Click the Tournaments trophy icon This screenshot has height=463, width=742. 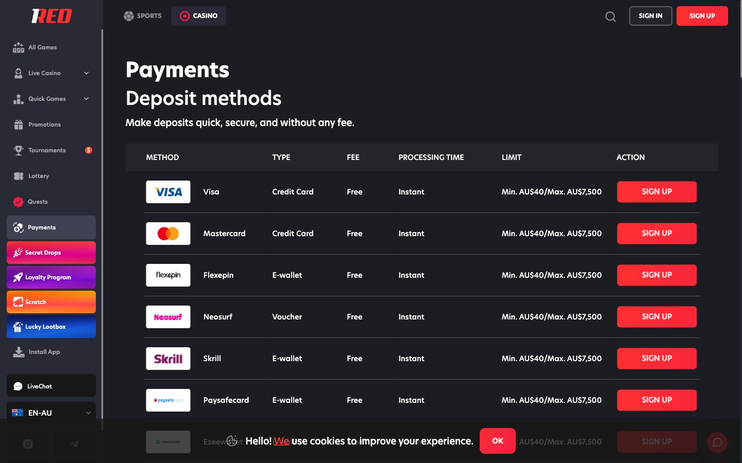tap(19, 150)
